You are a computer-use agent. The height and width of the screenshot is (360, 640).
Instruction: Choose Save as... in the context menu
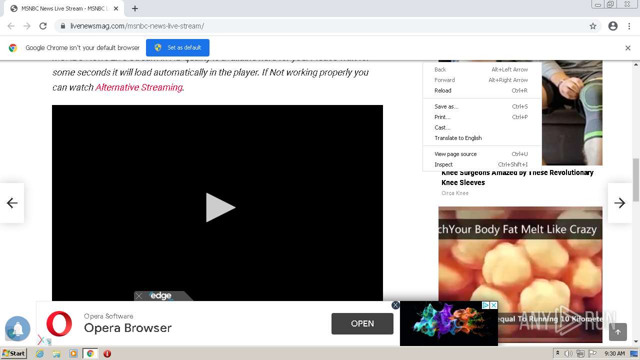click(481, 106)
